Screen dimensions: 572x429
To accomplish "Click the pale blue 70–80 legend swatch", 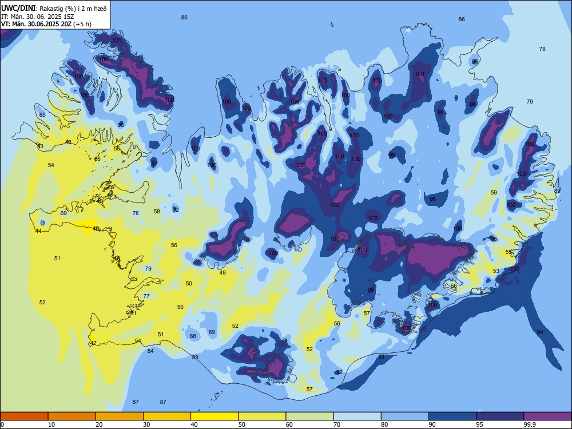I will (x=357, y=416).
